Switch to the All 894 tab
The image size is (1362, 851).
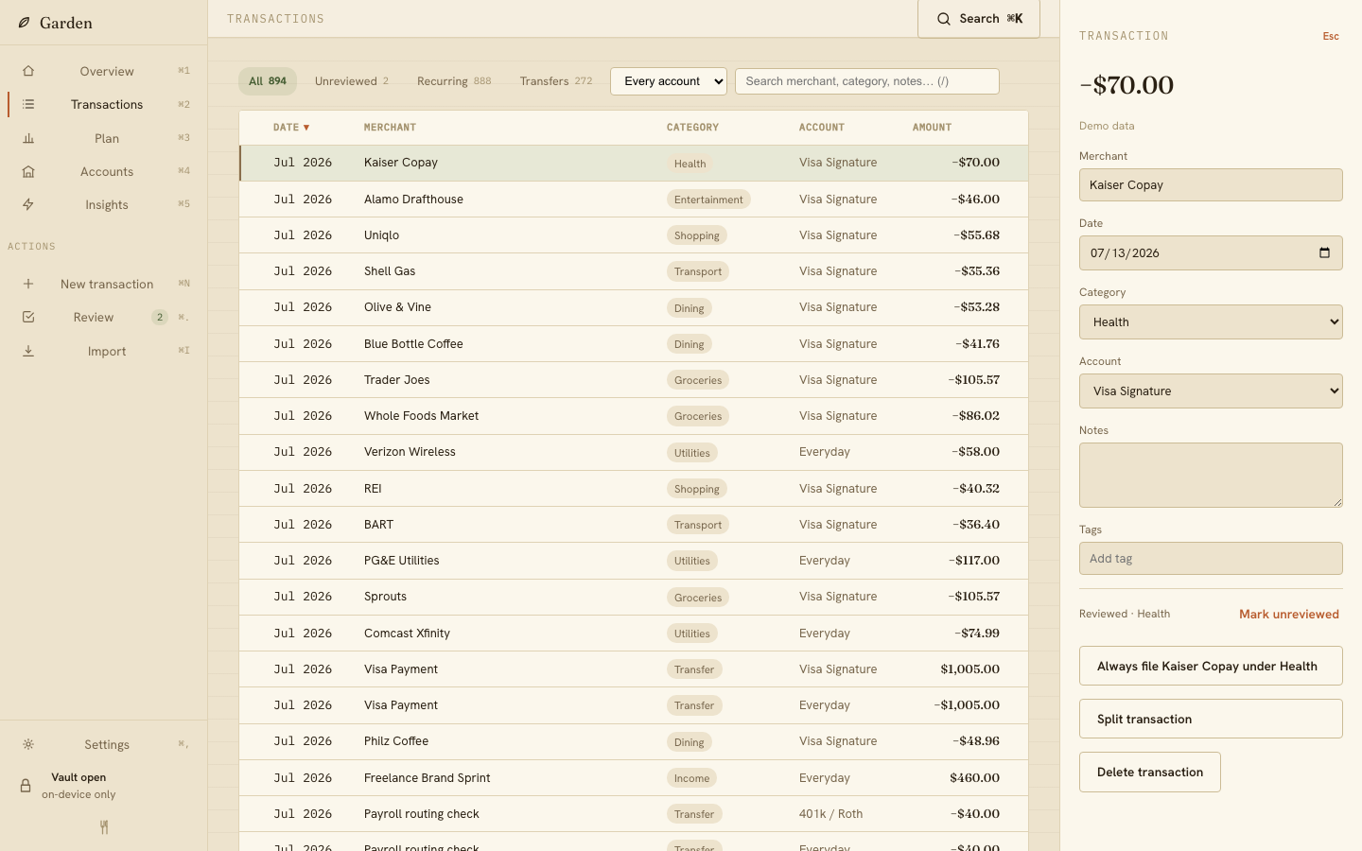tap(268, 81)
